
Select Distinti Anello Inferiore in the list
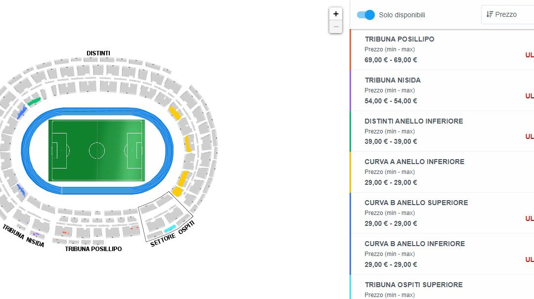[x=442, y=131]
